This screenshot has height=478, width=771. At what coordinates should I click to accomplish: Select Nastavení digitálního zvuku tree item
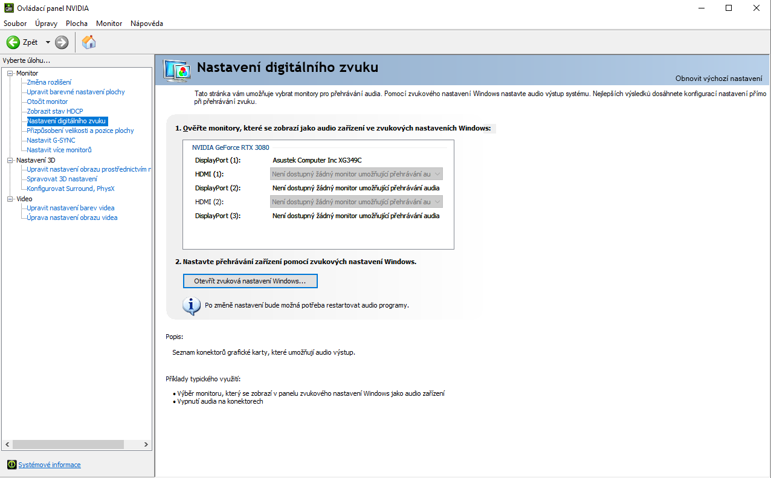pos(66,121)
